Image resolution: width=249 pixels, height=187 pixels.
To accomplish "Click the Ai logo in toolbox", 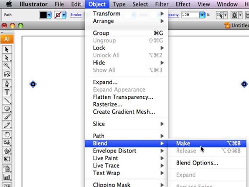I will pos(7,39).
